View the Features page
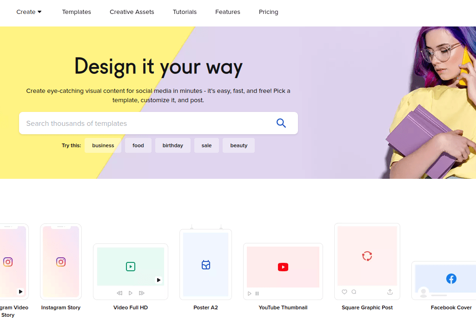Screen dimensions: 476x320 click(x=228, y=12)
